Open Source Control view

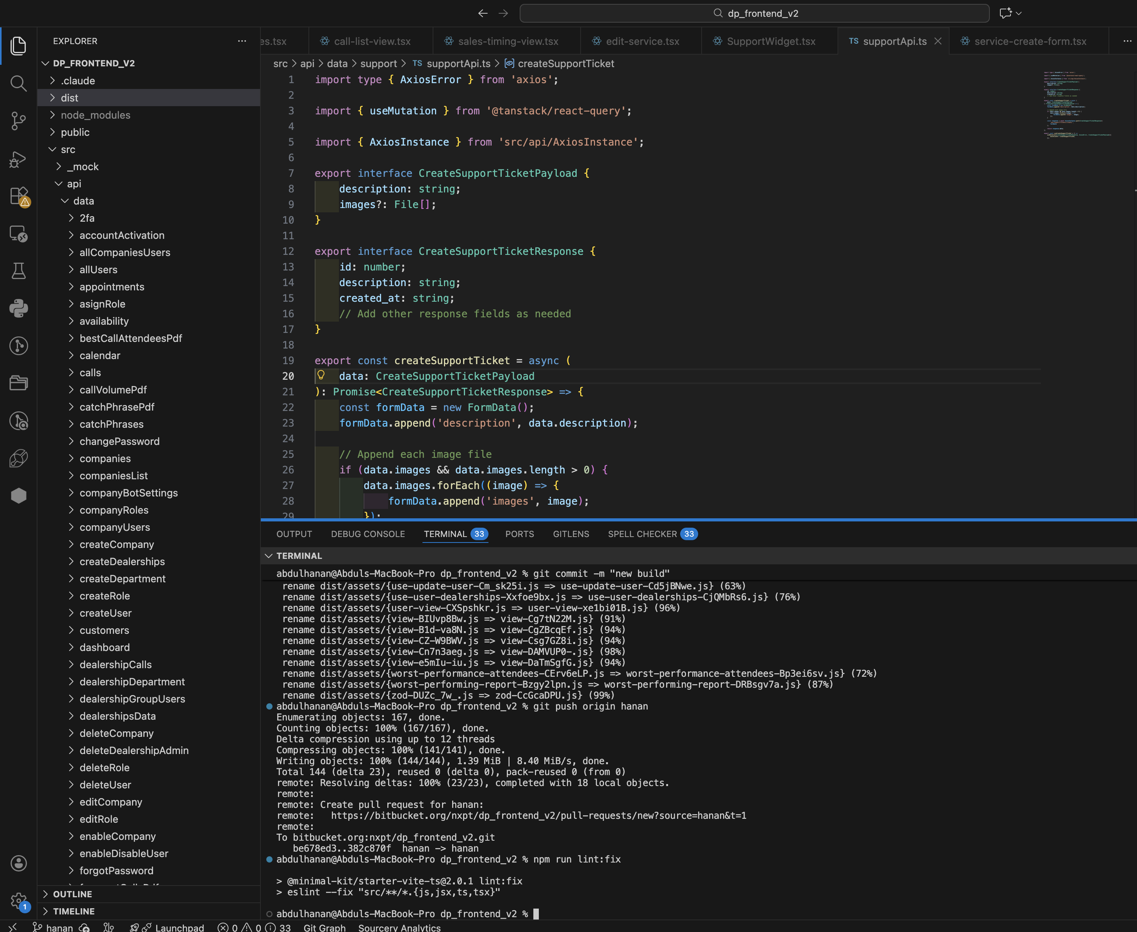pyautogui.click(x=18, y=120)
